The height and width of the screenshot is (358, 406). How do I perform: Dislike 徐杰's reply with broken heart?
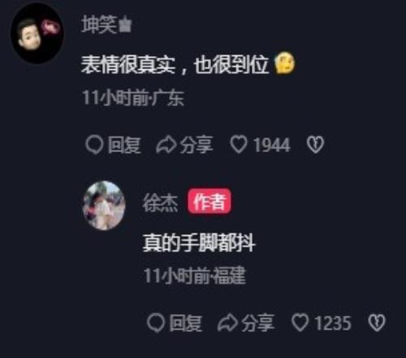[377, 323]
